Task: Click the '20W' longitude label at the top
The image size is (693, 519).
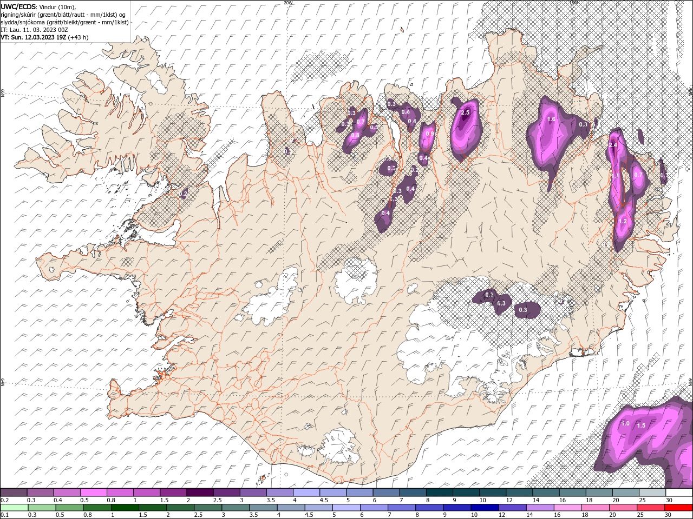Action: (289, 3)
